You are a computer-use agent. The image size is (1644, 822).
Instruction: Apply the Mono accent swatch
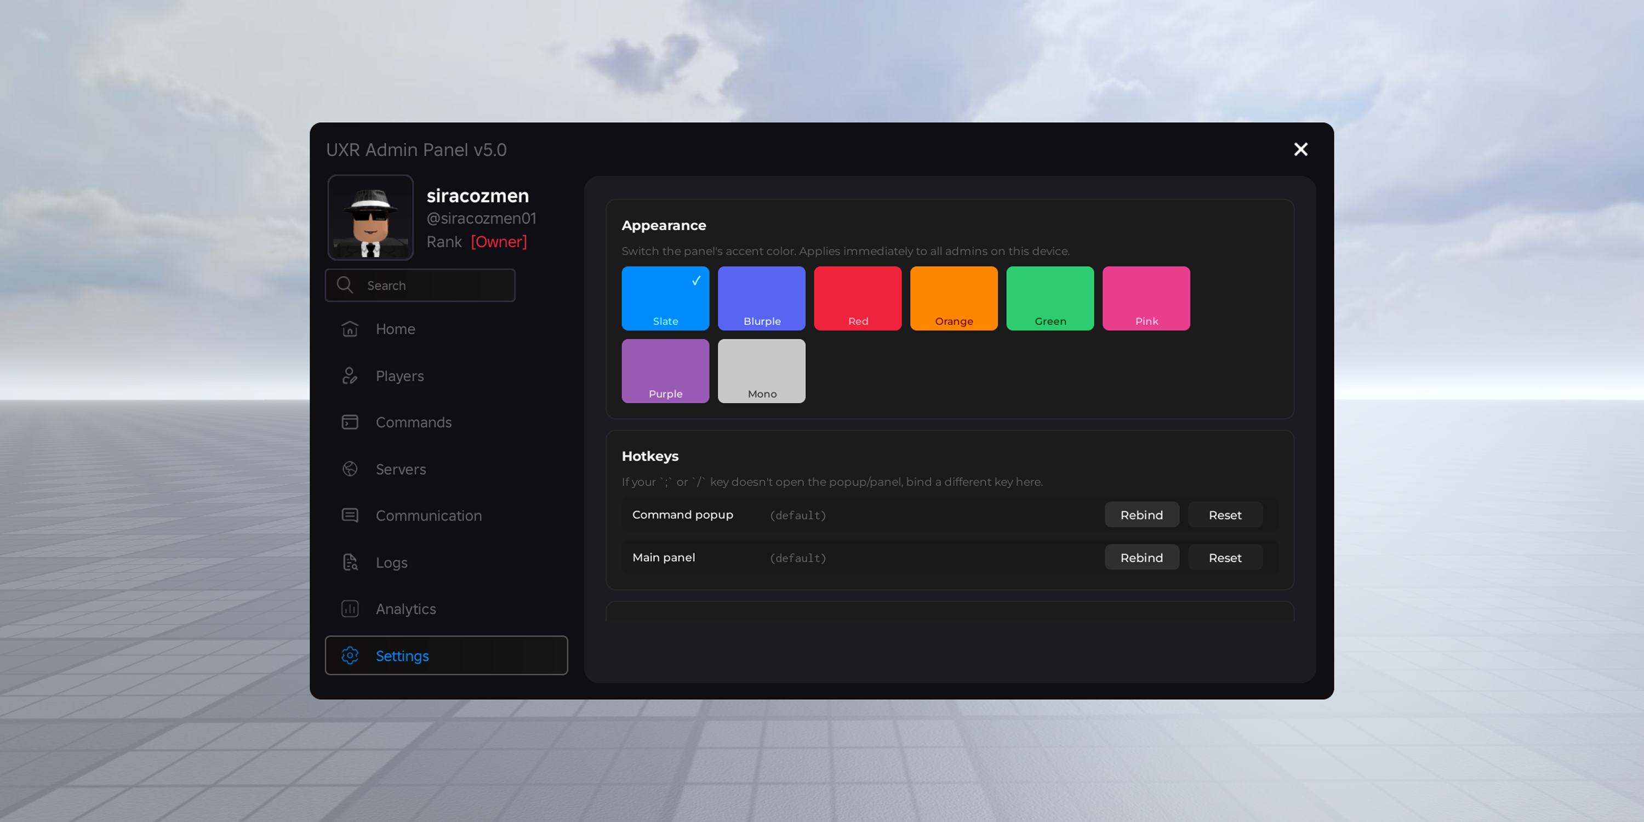point(761,371)
